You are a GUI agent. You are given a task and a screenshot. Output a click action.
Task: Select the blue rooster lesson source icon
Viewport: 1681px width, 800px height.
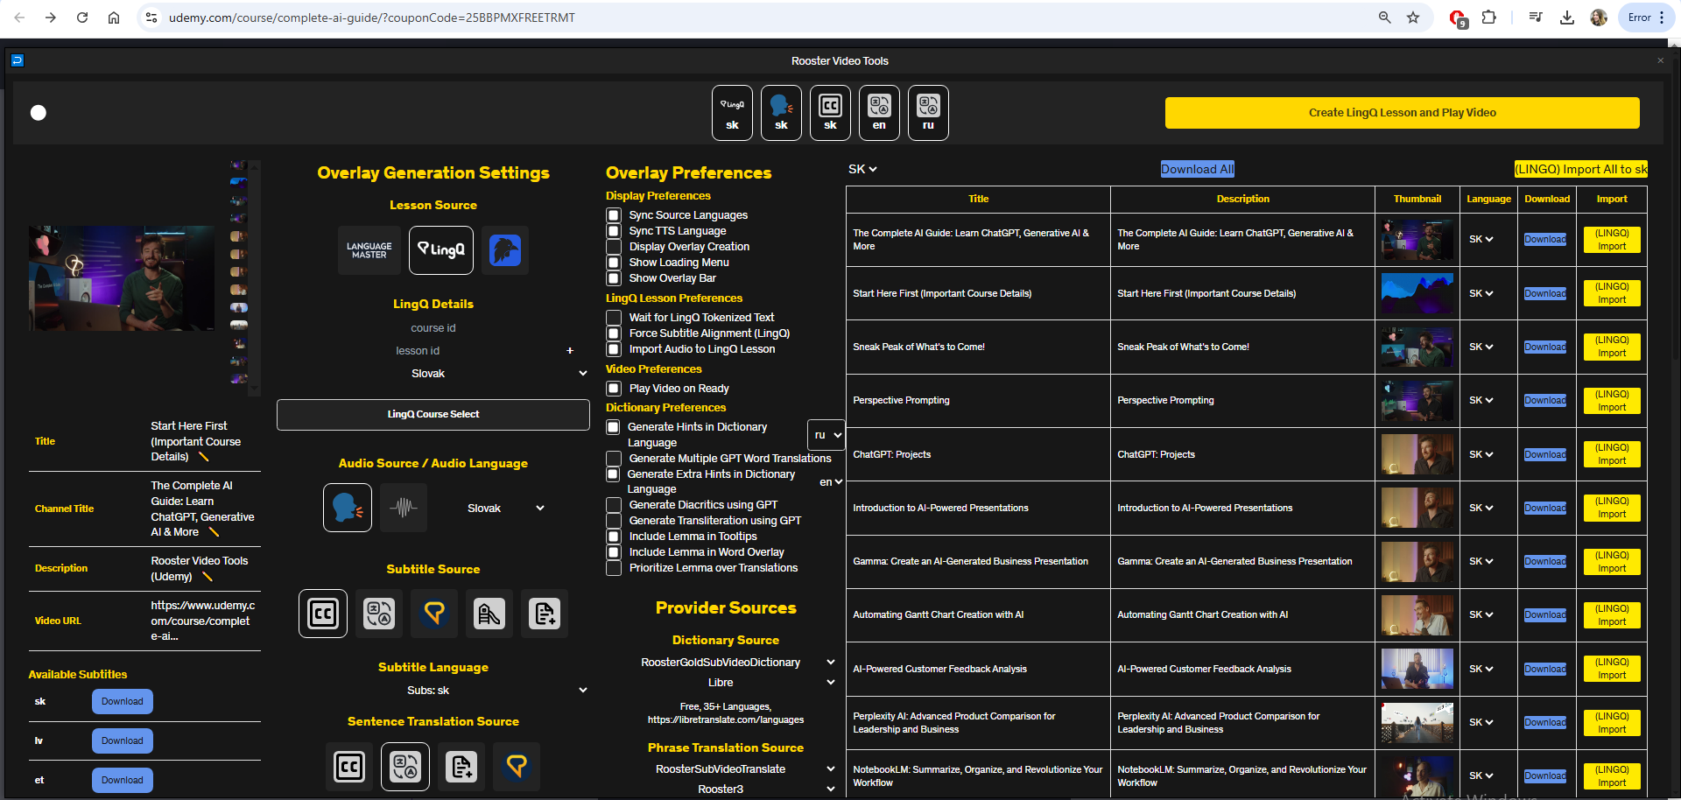pyautogui.click(x=505, y=250)
